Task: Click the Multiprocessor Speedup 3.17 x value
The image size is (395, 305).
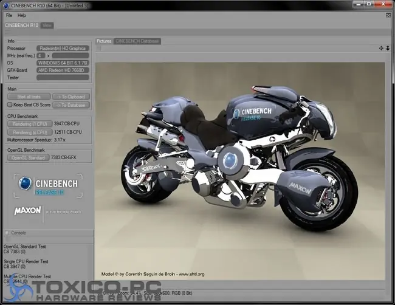Action: [x=60, y=140]
